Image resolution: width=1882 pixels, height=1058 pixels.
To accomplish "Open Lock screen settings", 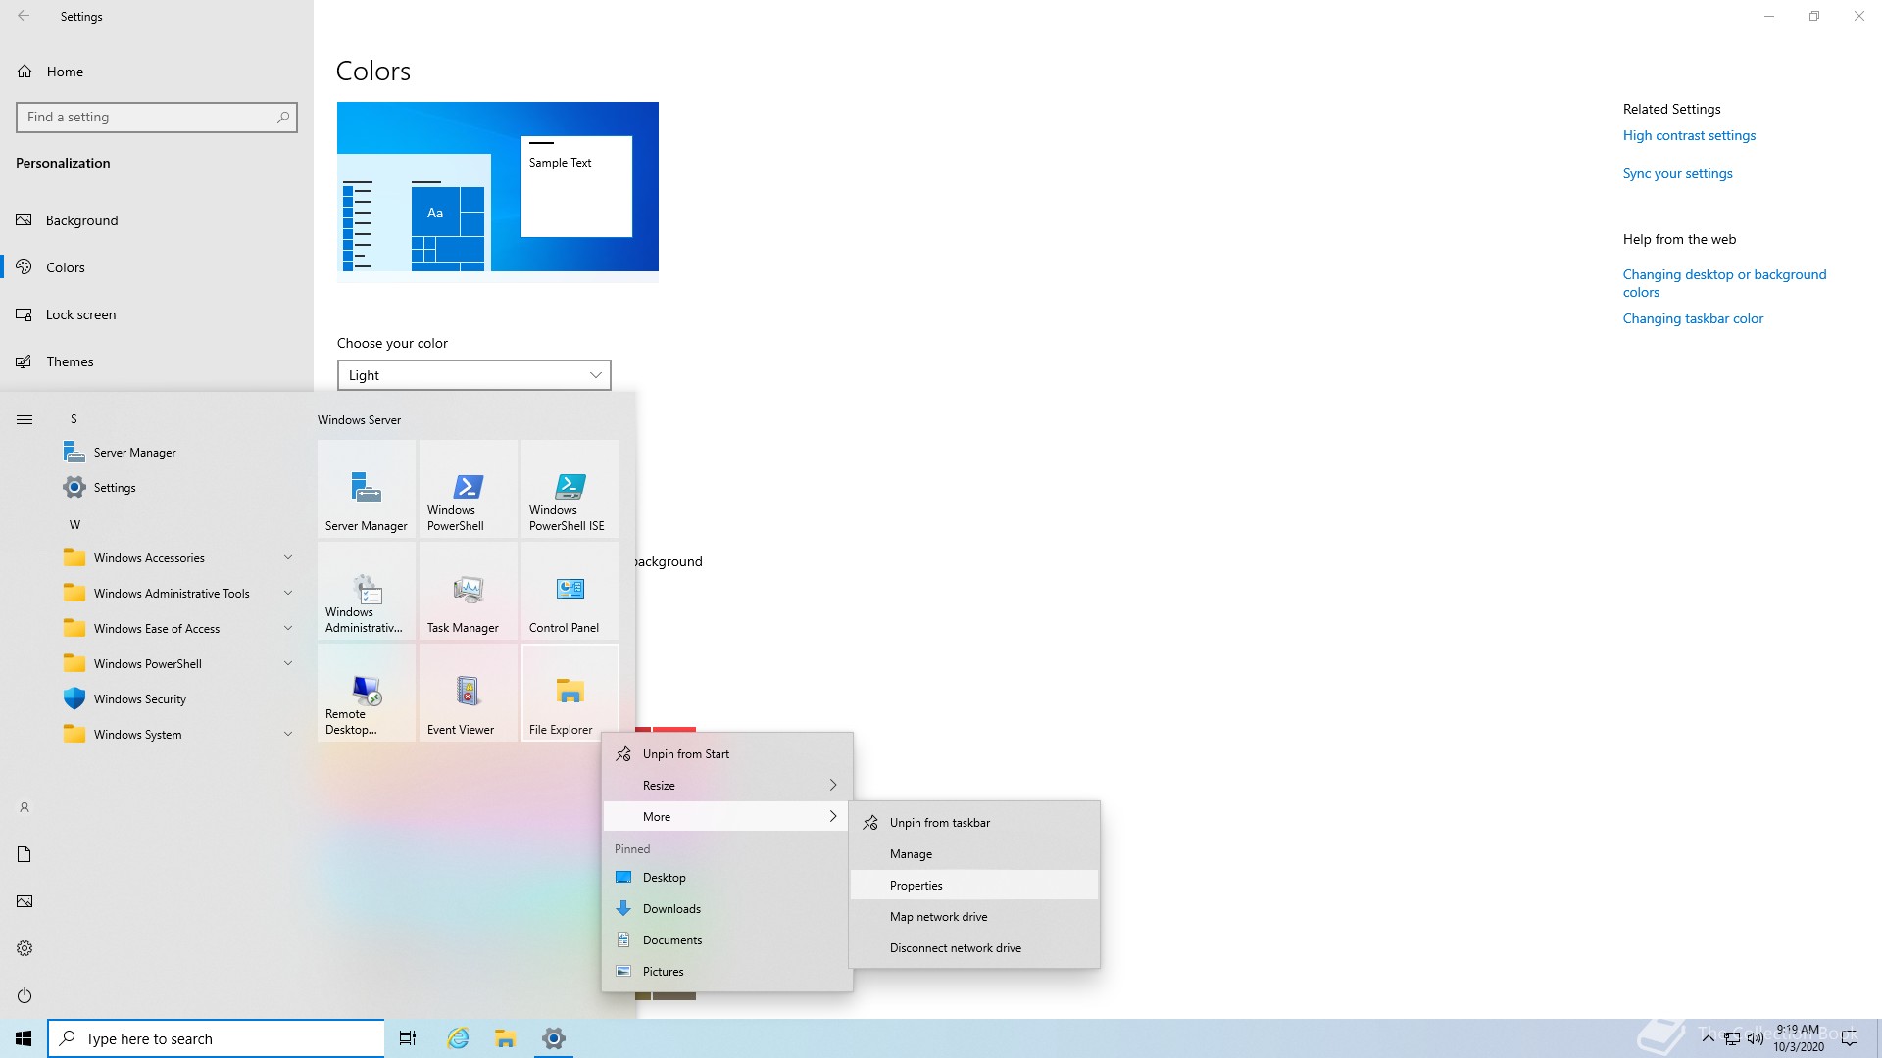I will coord(157,314).
